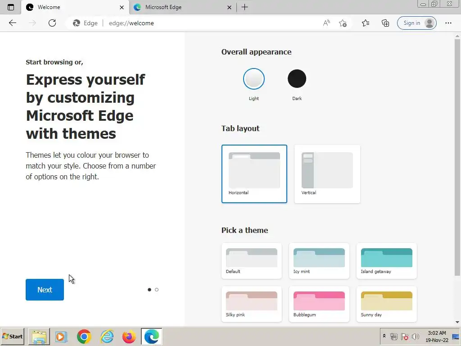
Task: Launch Google Chrome from taskbar
Action: [84, 337]
